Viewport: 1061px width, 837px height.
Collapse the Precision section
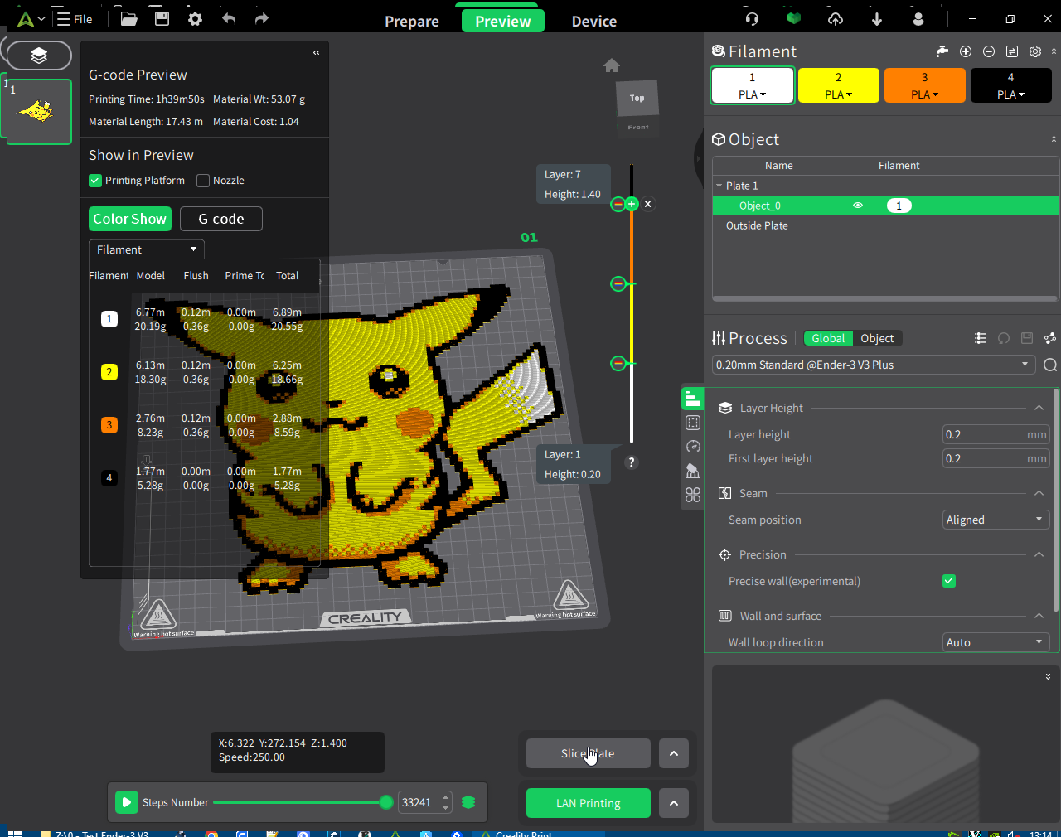(1039, 554)
